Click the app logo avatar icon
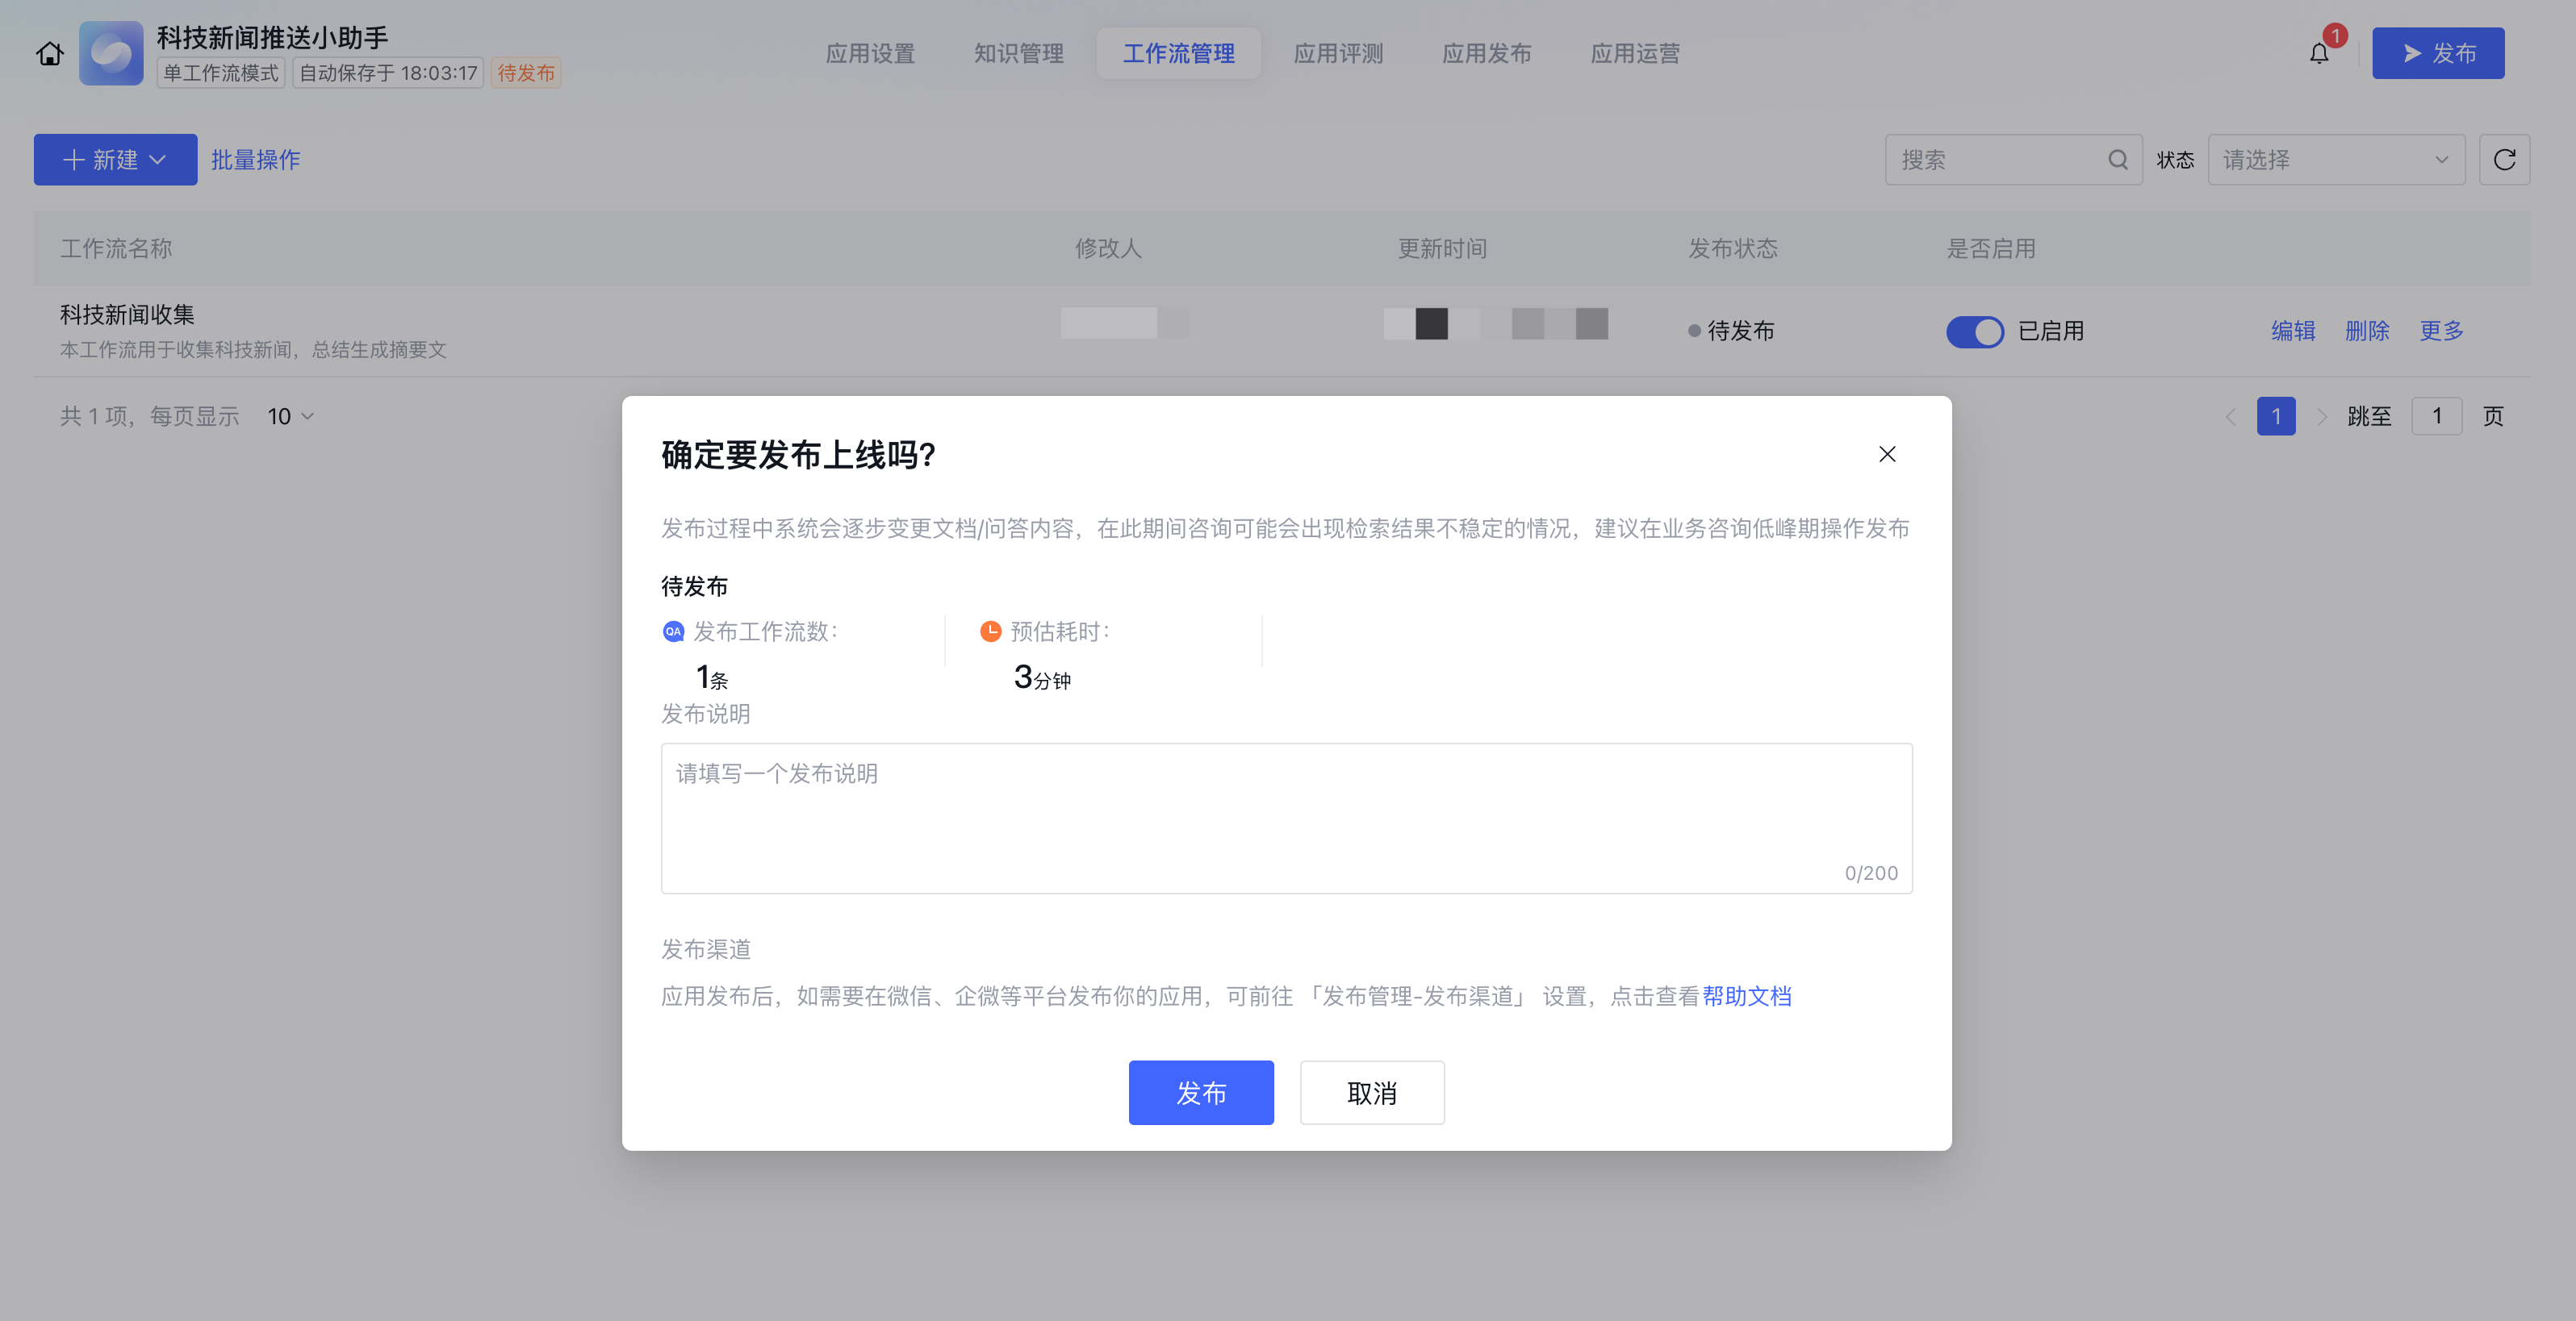The image size is (2576, 1321). click(111, 54)
